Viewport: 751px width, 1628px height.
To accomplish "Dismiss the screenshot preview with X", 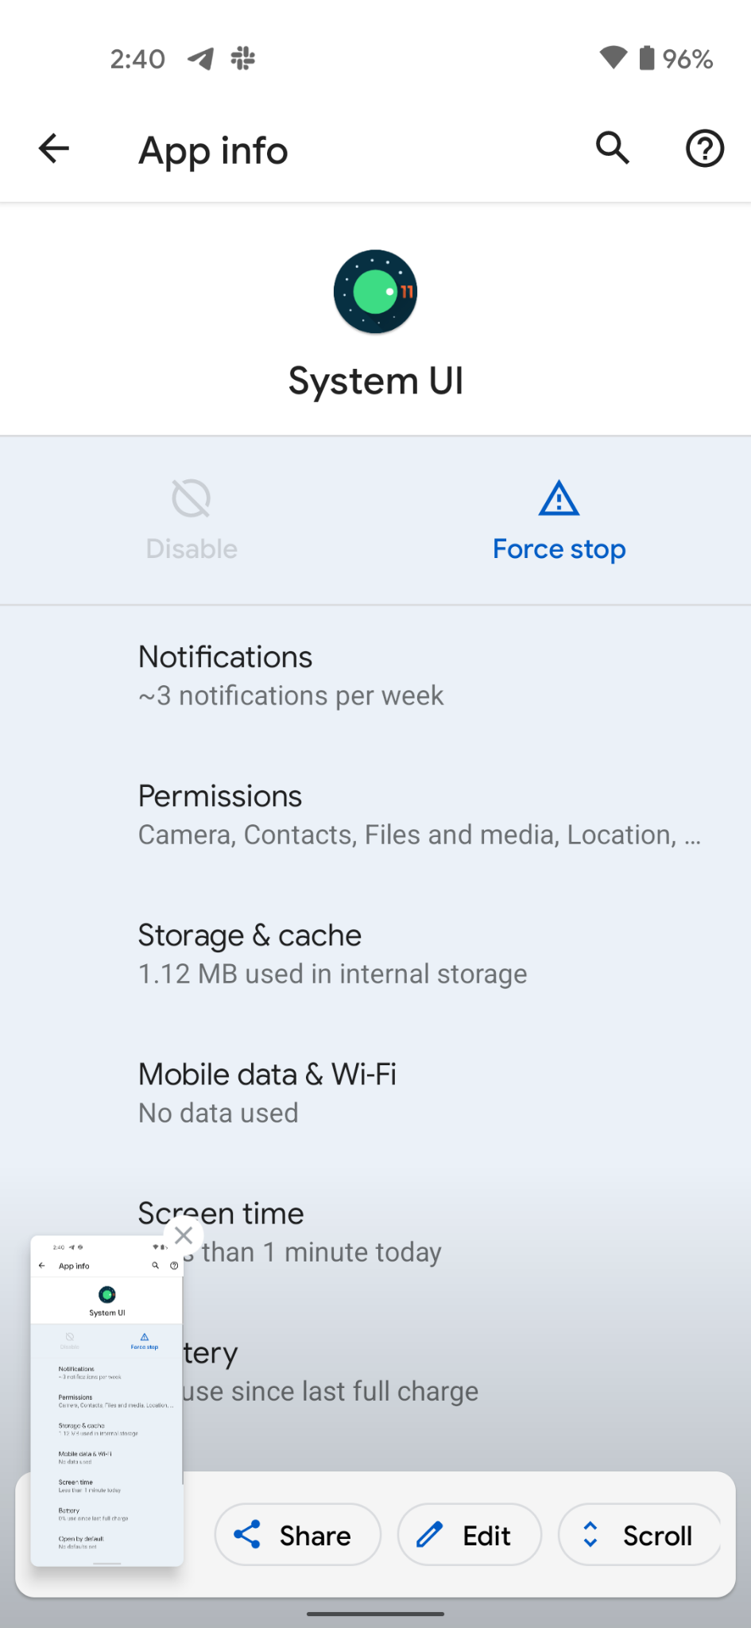I will point(184,1235).
